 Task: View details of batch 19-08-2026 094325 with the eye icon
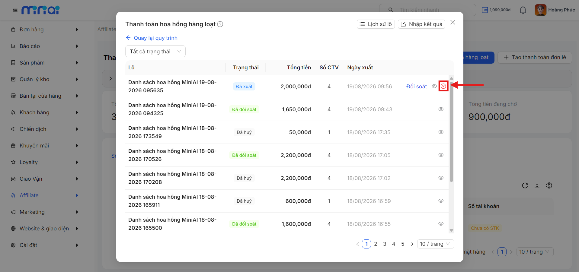(x=441, y=109)
